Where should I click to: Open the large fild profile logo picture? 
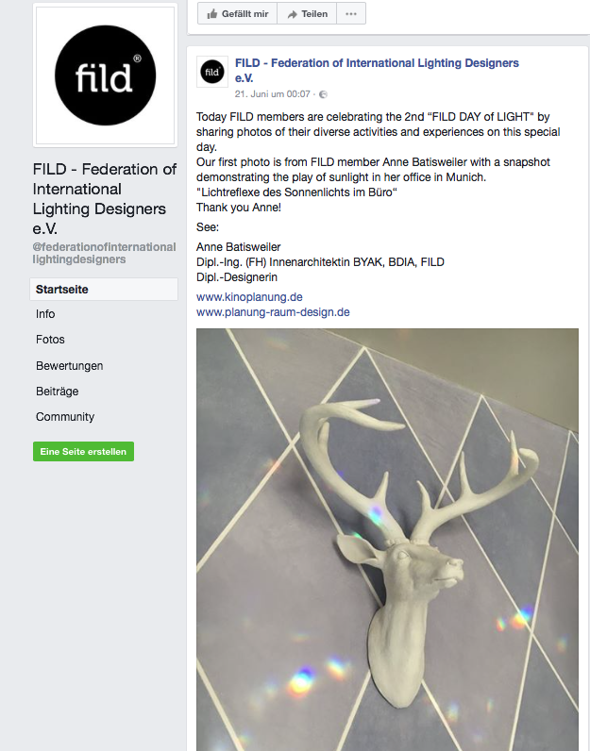point(105,75)
